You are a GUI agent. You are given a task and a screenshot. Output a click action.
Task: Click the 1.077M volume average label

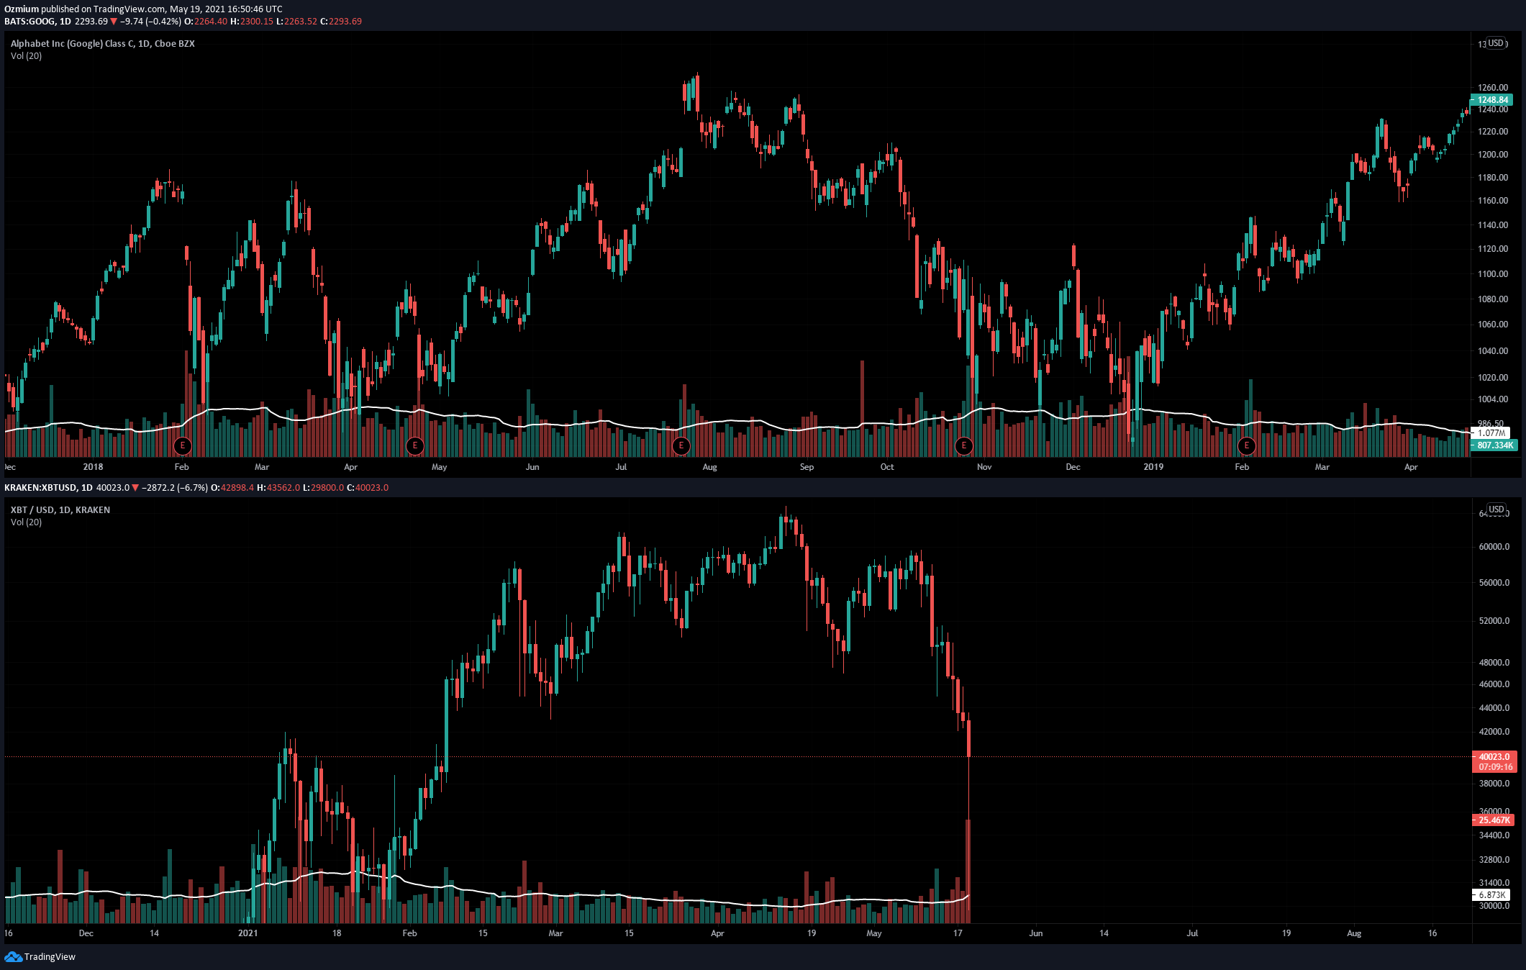click(1491, 433)
